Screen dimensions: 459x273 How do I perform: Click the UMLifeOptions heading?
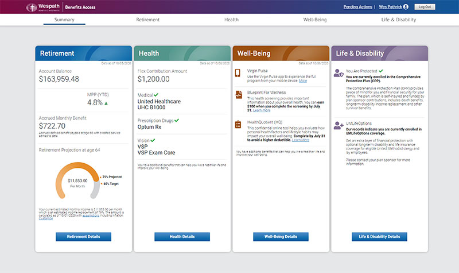click(x=359, y=124)
